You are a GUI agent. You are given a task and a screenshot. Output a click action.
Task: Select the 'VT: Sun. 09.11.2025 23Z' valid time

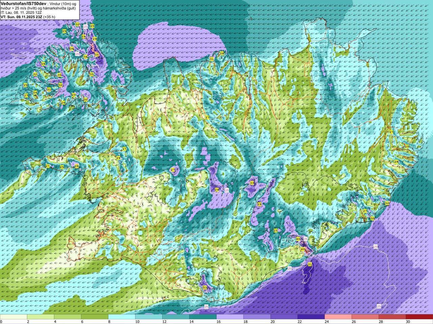pyautogui.click(x=21, y=17)
